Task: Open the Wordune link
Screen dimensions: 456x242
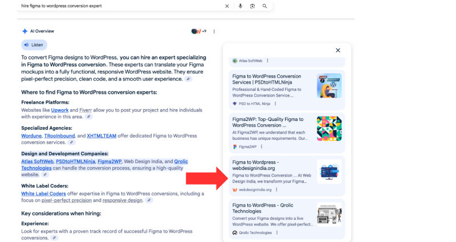Action: point(31,136)
